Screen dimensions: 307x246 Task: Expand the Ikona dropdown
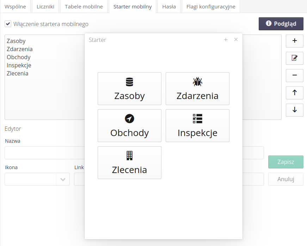tap(63, 179)
